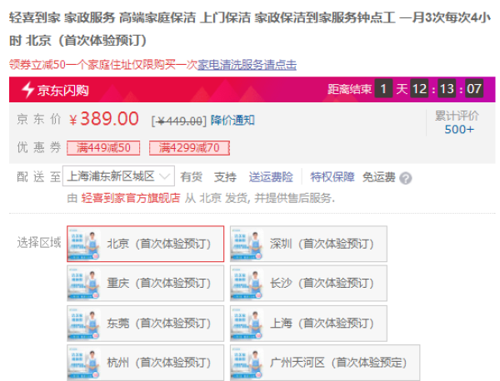Click the 领券立减50 promotion text
The width and height of the screenshot is (500, 381).
[x=37, y=65]
